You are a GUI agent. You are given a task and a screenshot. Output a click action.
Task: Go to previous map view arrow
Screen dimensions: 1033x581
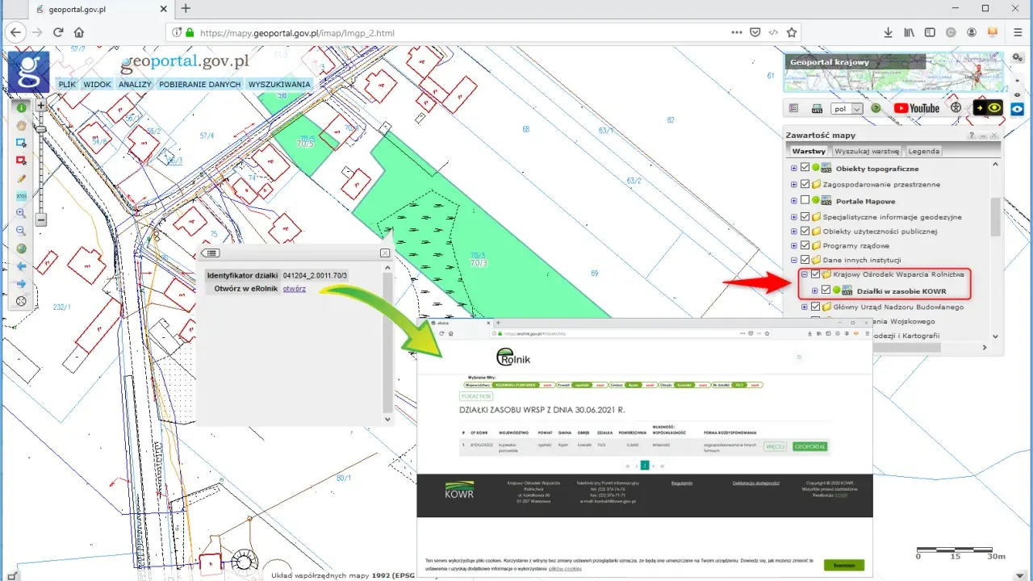(x=22, y=266)
